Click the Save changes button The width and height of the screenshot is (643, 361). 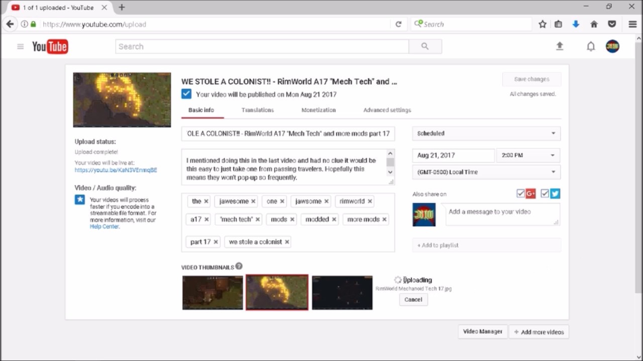pyautogui.click(x=531, y=79)
